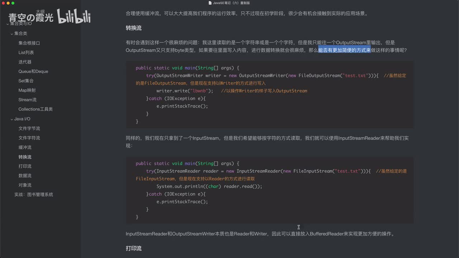Navigate to 打印流 in the outline
The height and width of the screenshot is (258, 459).
pos(25,166)
